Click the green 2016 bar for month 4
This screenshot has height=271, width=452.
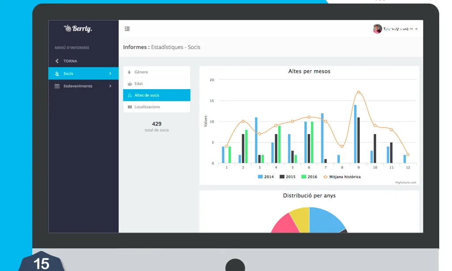click(x=279, y=144)
